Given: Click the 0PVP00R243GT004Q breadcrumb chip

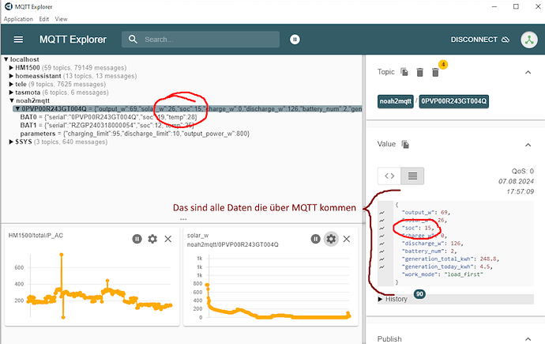Looking at the screenshot, I should [x=453, y=101].
